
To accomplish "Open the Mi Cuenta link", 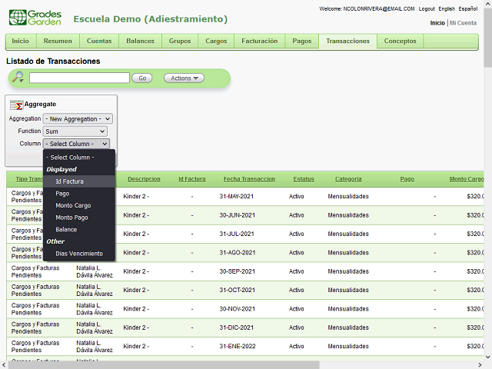I will (x=463, y=23).
